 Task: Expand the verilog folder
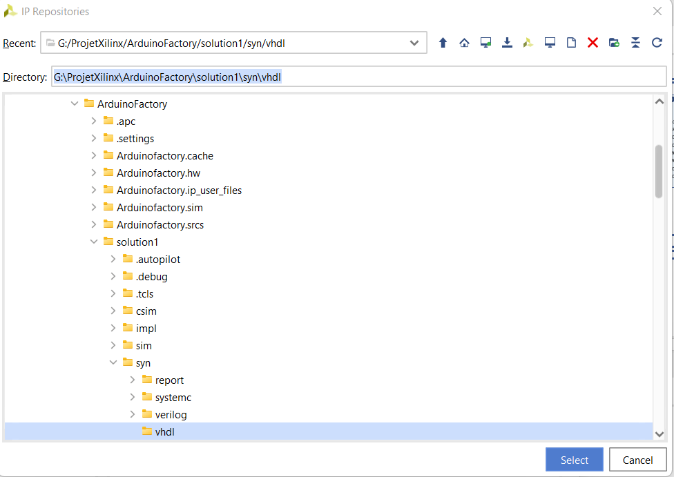[133, 415]
